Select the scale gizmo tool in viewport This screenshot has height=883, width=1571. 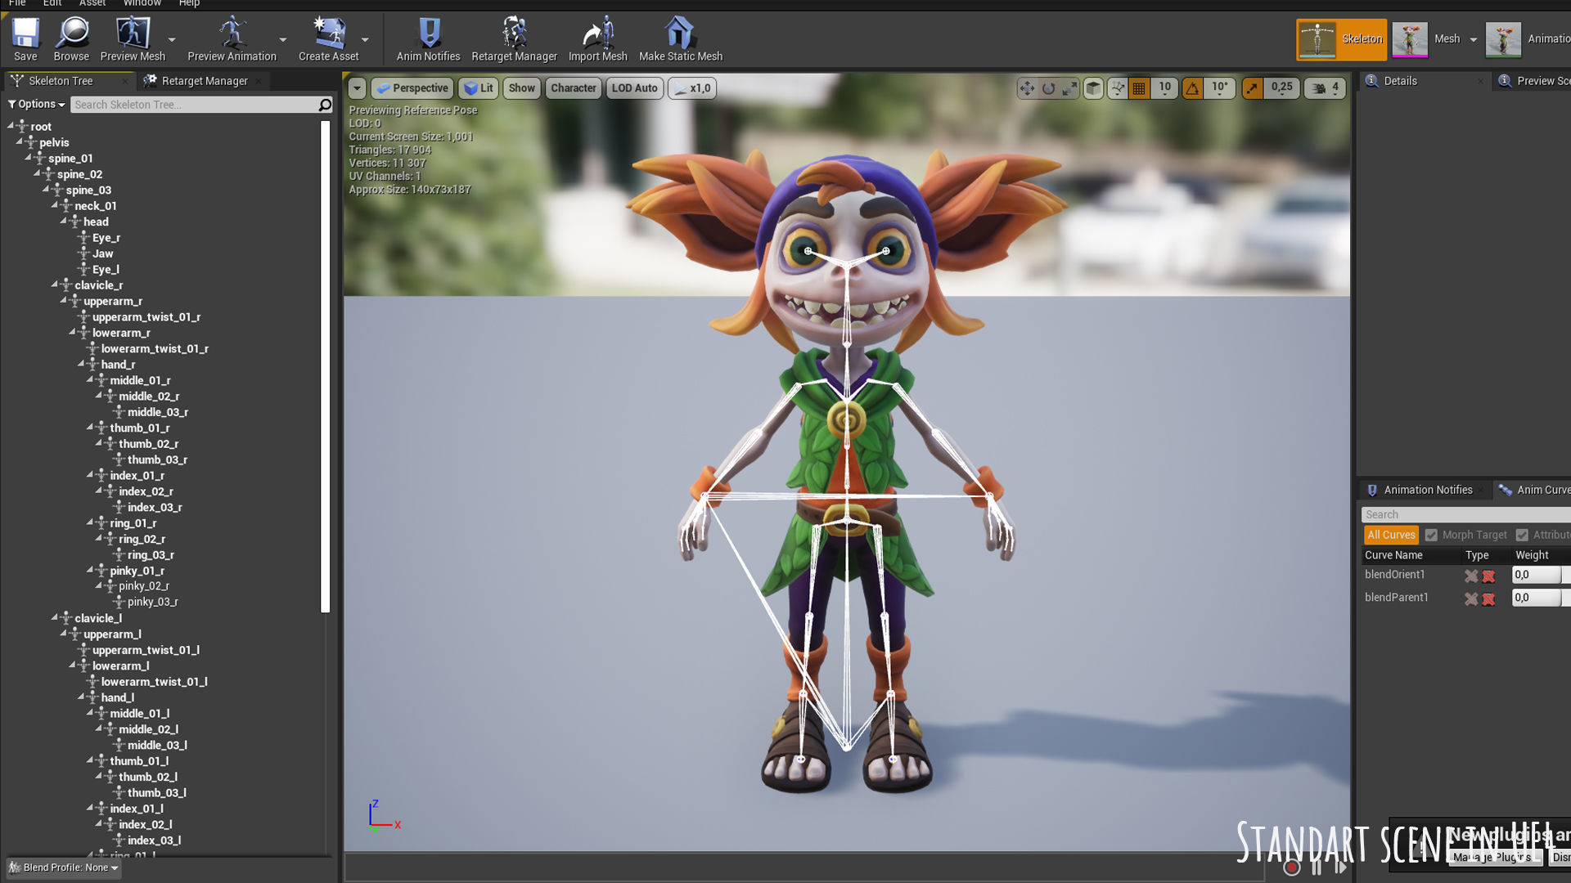click(x=1069, y=88)
